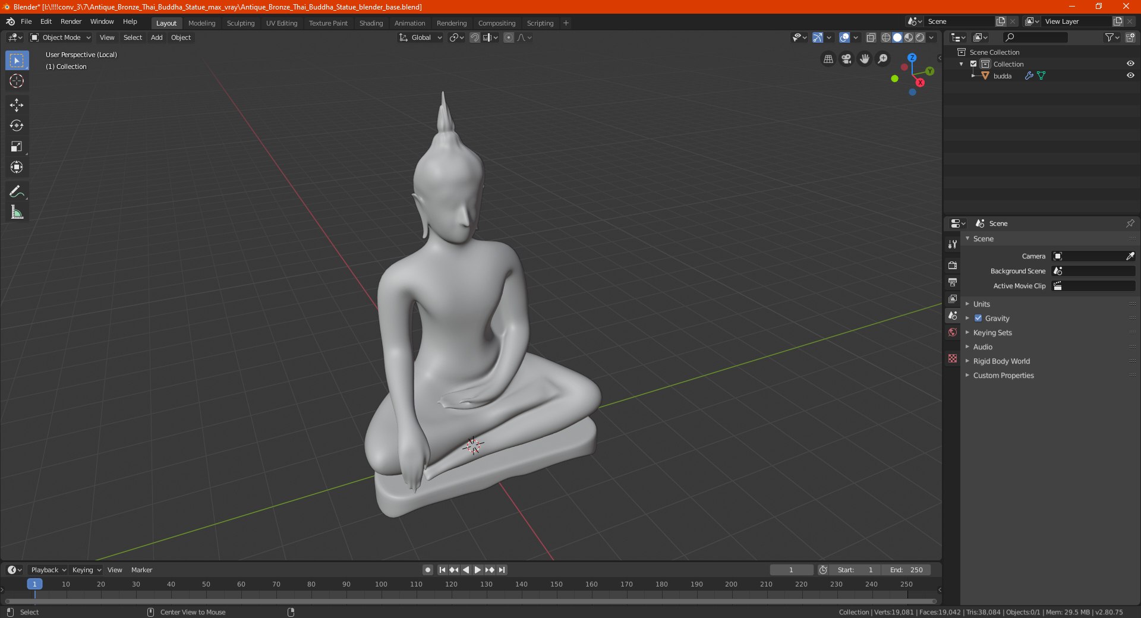Pick camera with the eyedropper icon

[1130, 256]
